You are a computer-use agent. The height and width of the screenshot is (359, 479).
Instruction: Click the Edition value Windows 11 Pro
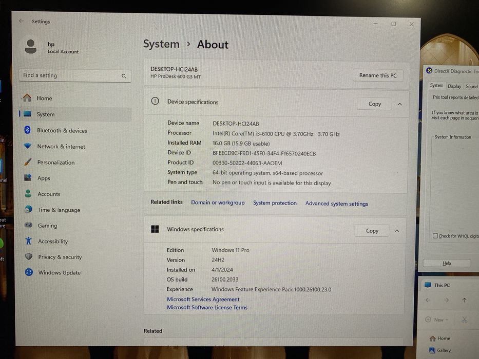click(231, 250)
